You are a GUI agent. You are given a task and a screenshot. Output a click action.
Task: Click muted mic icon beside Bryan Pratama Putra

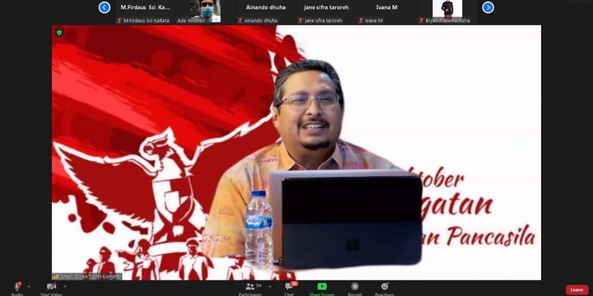(421, 20)
